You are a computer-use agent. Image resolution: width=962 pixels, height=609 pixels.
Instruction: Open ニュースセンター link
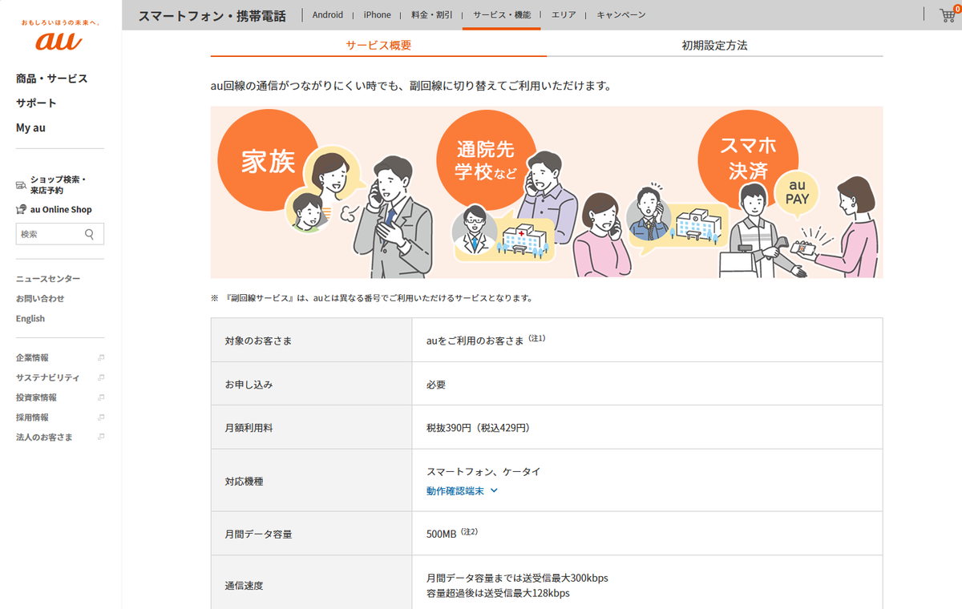pyautogui.click(x=48, y=279)
